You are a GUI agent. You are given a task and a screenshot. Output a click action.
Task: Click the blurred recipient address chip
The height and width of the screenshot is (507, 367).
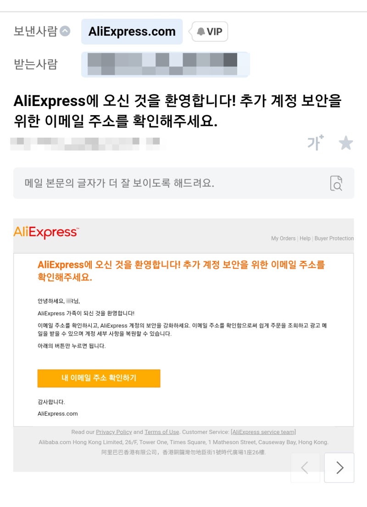[x=165, y=64]
